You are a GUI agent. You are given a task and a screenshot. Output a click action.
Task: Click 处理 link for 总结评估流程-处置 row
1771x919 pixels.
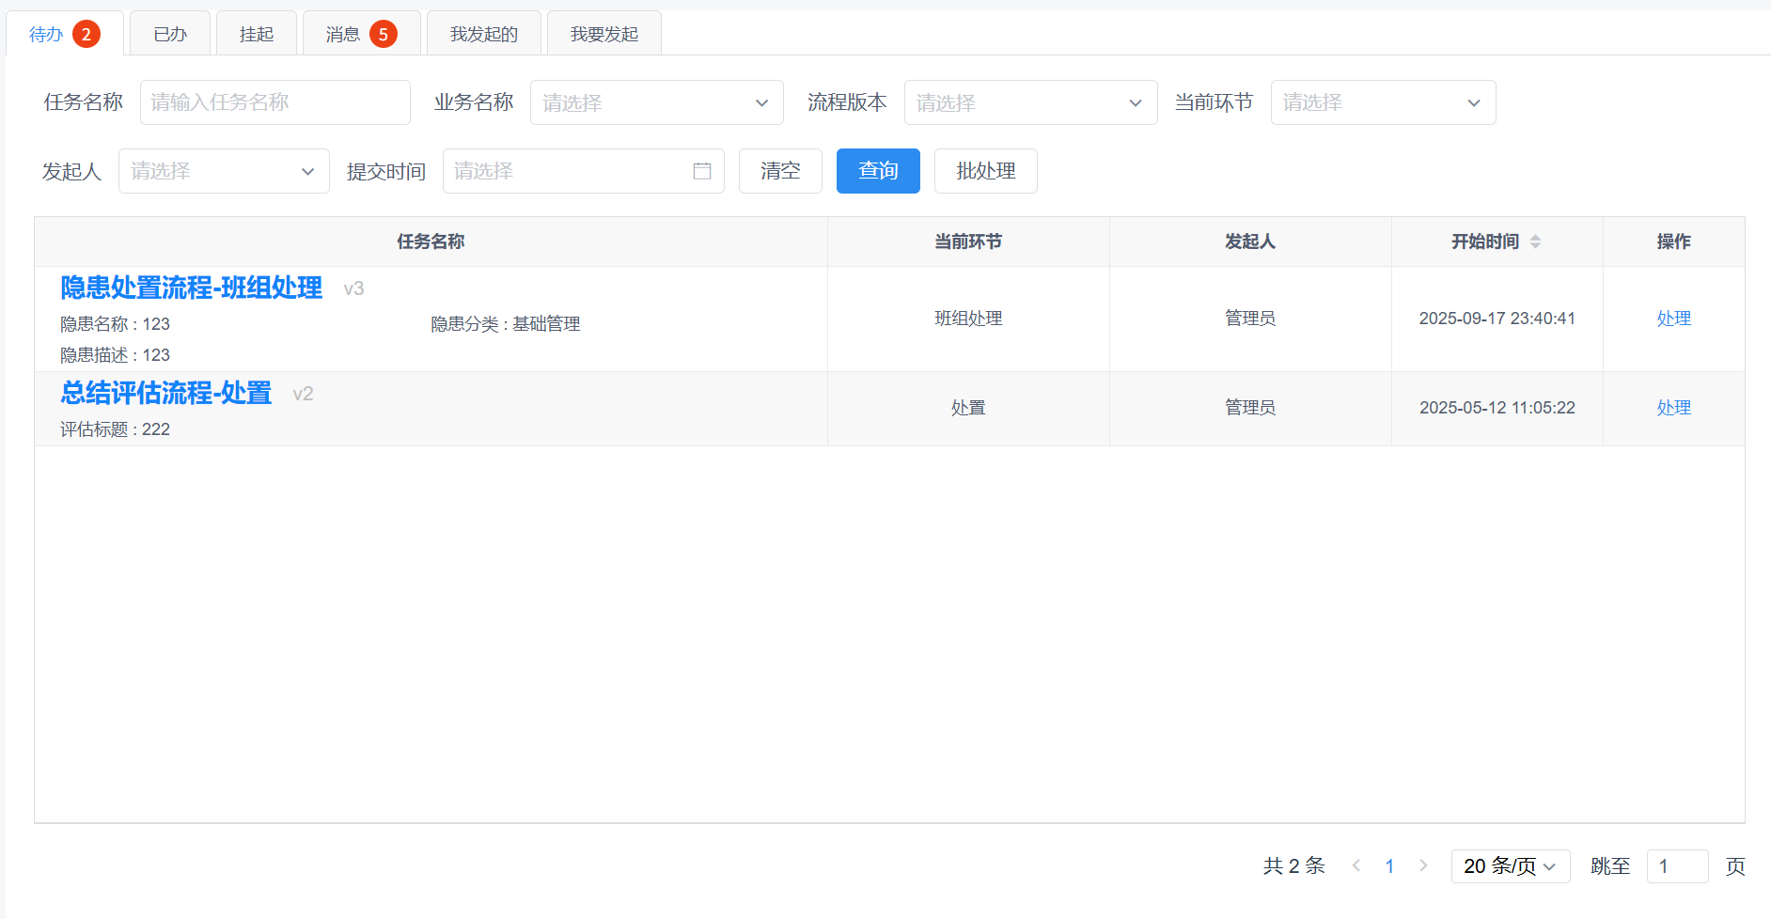point(1673,408)
